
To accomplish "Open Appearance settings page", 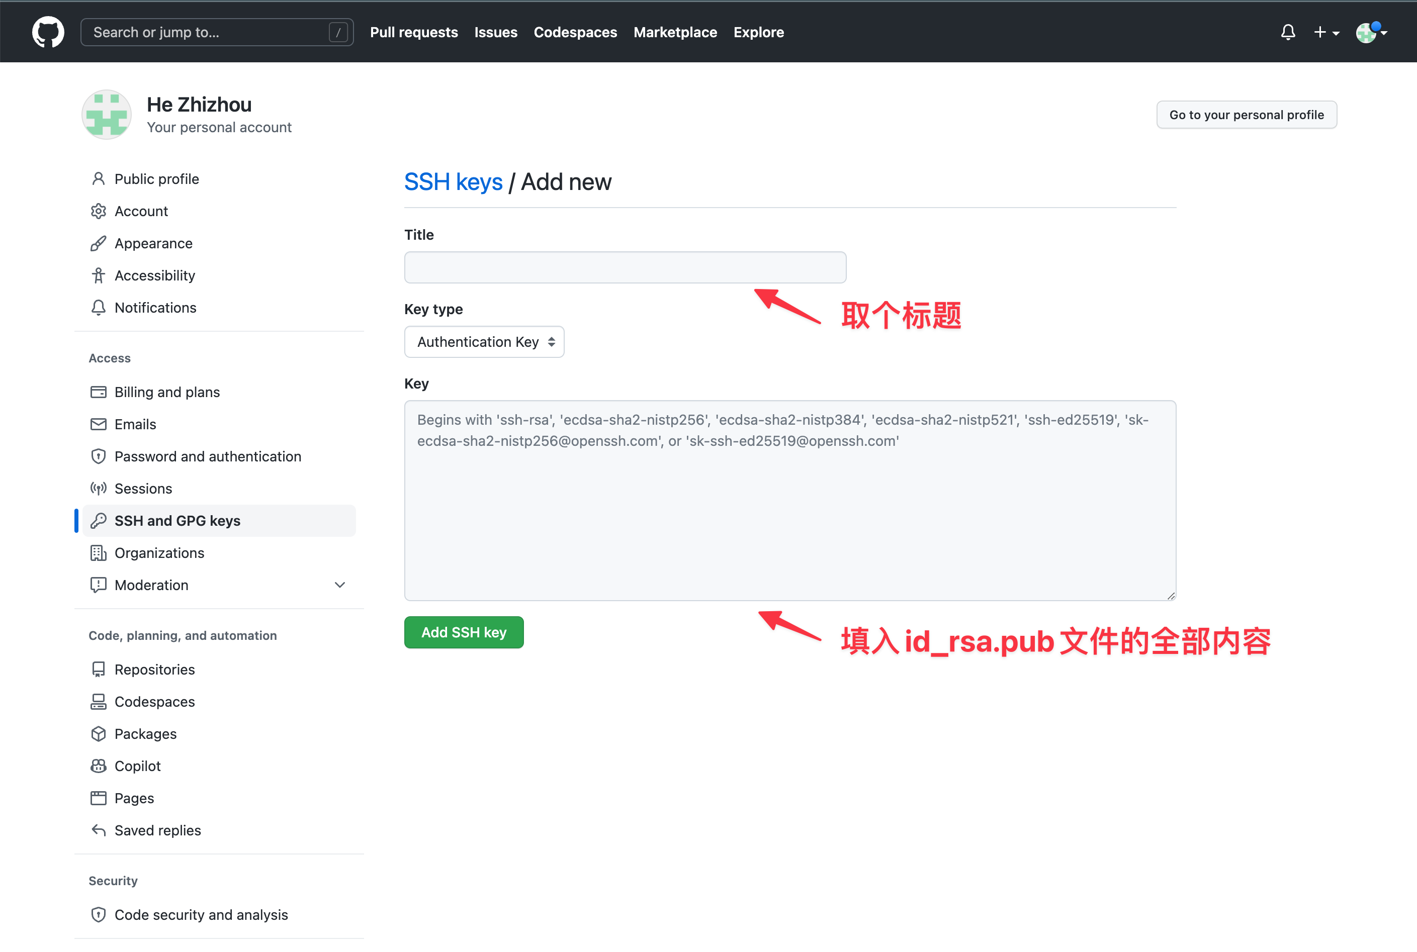I will 219,243.
